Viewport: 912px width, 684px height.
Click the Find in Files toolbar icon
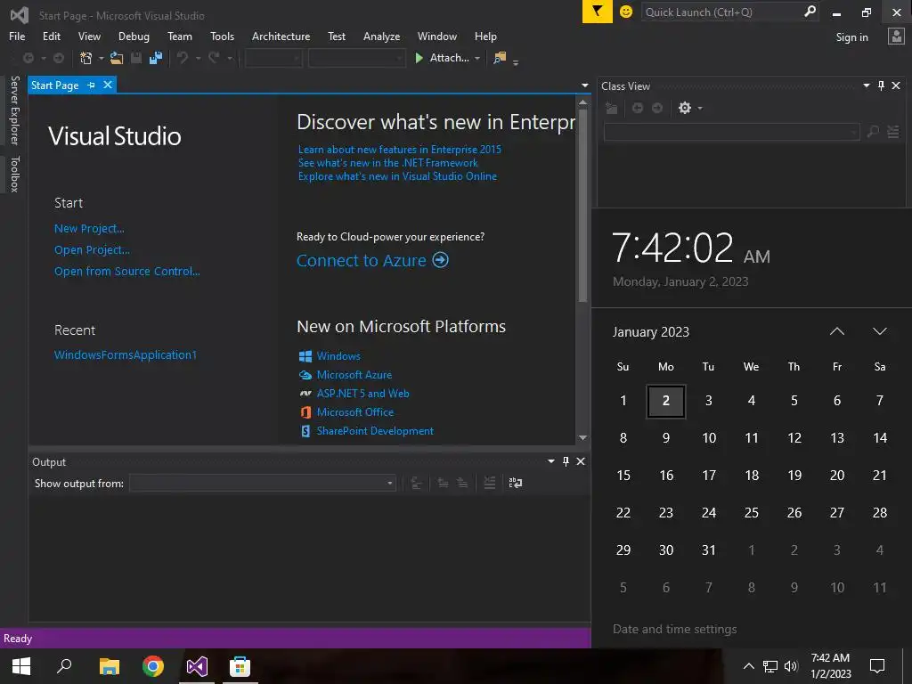coord(500,58)
